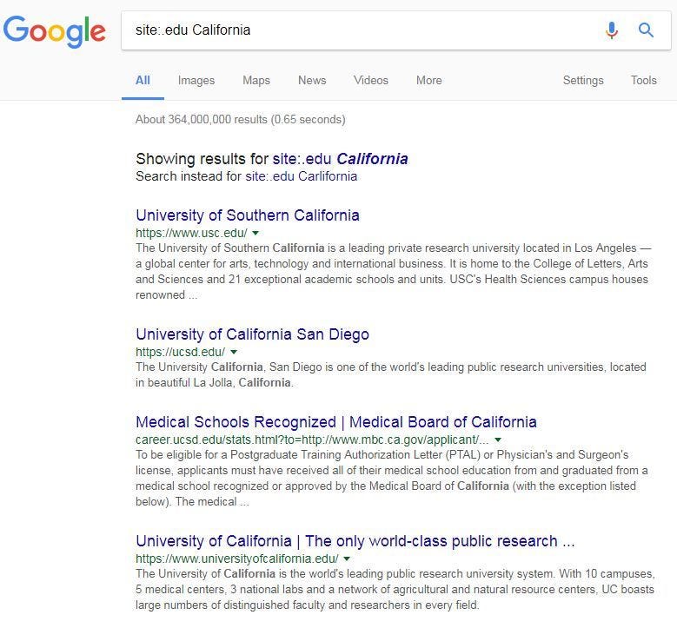Select the Videos tab
The image size is (677, 628).
coord(371,80)
